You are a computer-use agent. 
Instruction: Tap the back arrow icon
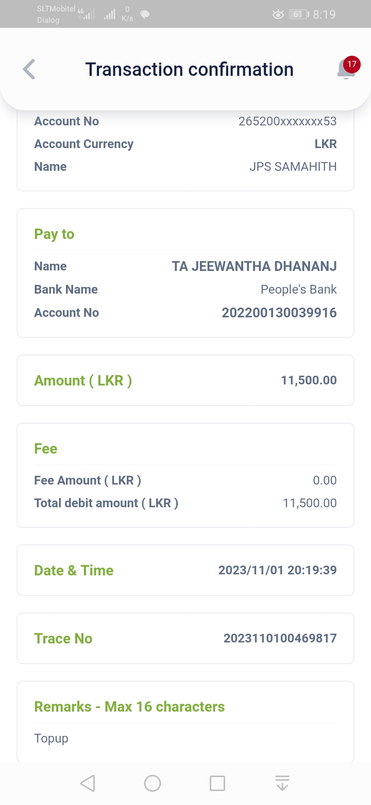coord(29,69)
